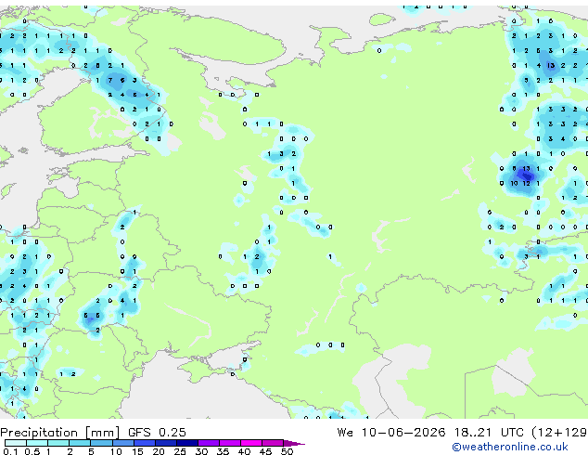Image resolution: width=588 pixels, height=455 pixels.
Task: Click the "We" weekday abbreviation
Action: point(345,432)
